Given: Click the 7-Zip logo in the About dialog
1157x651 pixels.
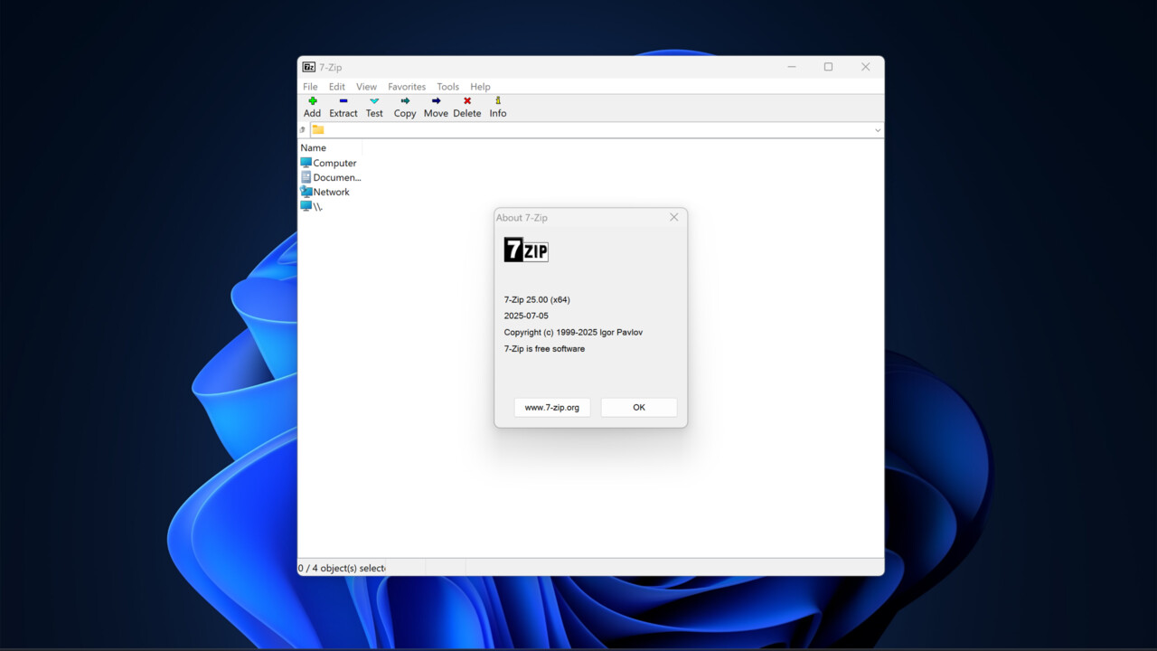Looking at the screenshot, I should tap(526, 250).
